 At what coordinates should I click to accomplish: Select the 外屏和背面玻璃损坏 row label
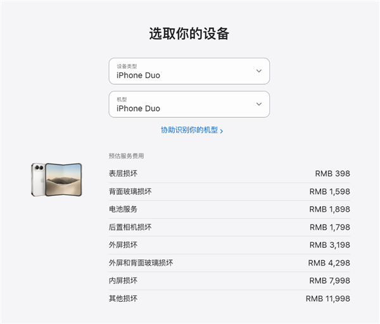point(141,263)
